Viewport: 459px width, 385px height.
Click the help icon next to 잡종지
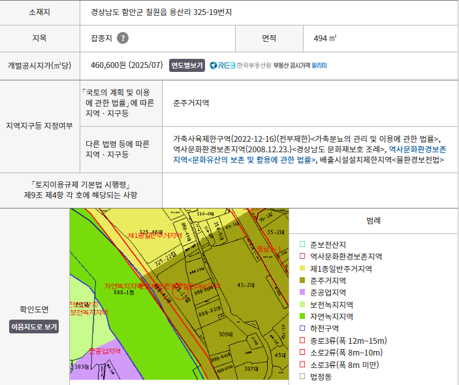[x=123, y=39]
